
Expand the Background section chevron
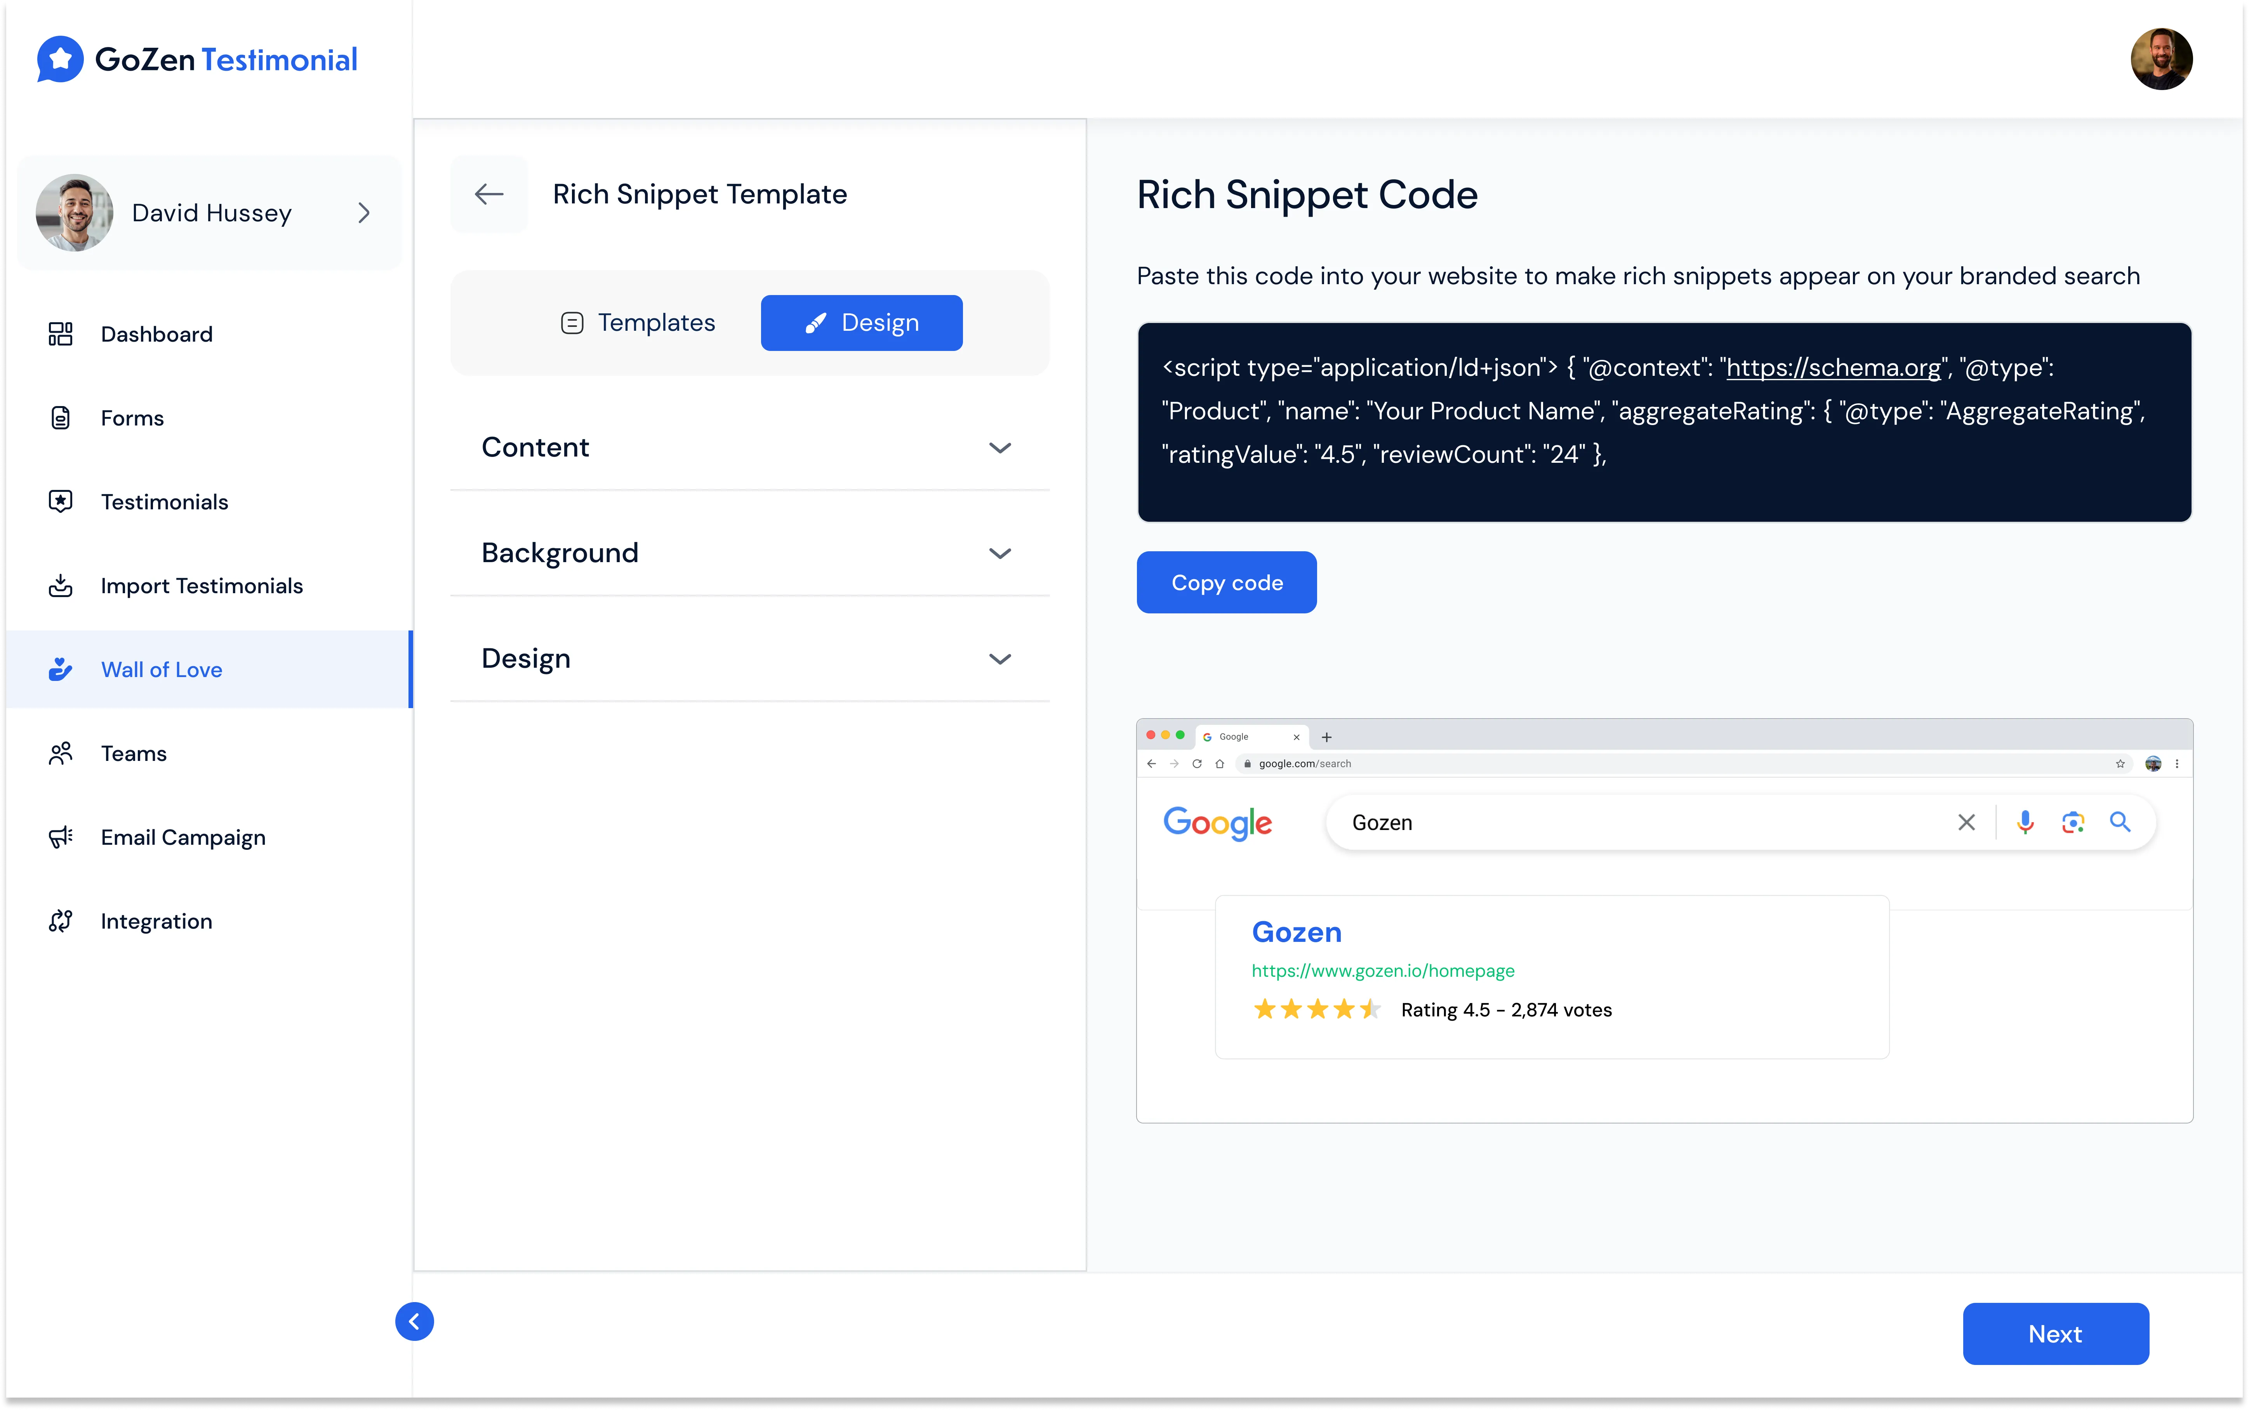[x=999, y=554]
